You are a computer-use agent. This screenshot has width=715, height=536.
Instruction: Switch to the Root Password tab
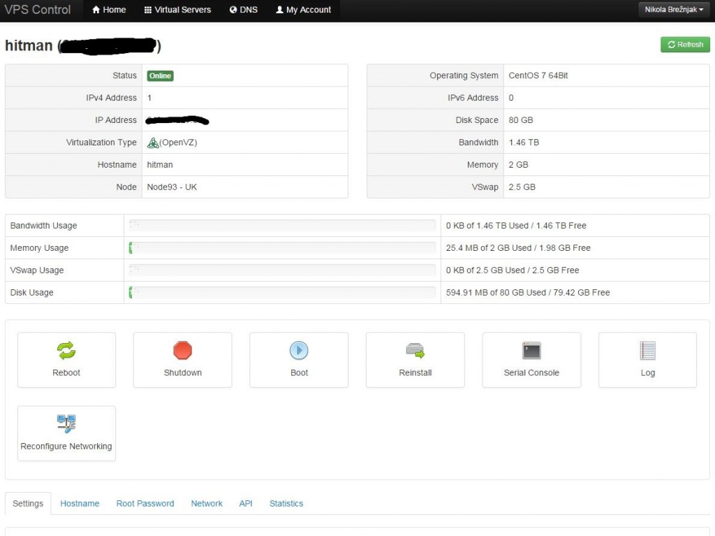(145, 504)
